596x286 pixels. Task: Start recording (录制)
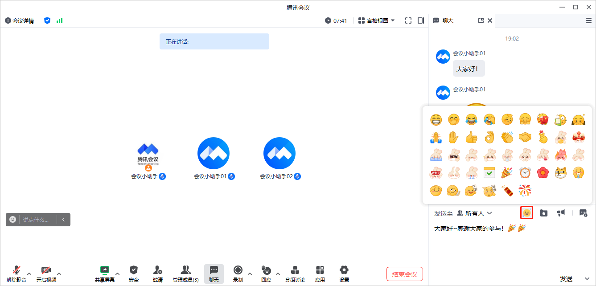(x=238, y=274)
